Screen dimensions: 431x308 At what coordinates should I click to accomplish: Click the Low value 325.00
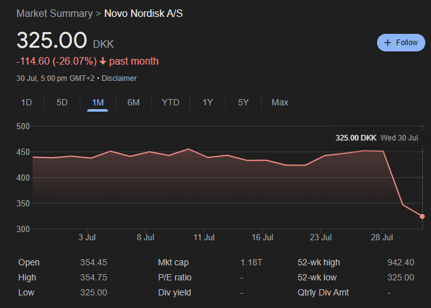point(93,292)
